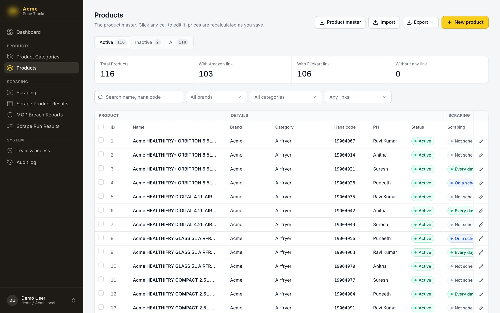This screenshot has width=500, height=313.
Task: Click the Products stacked-layers icon
Action: (10, 68)
